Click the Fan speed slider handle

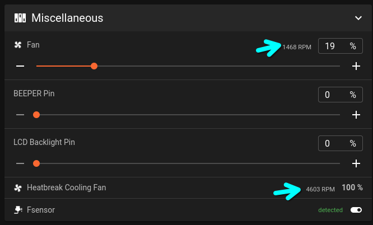(x=94, y=66)
